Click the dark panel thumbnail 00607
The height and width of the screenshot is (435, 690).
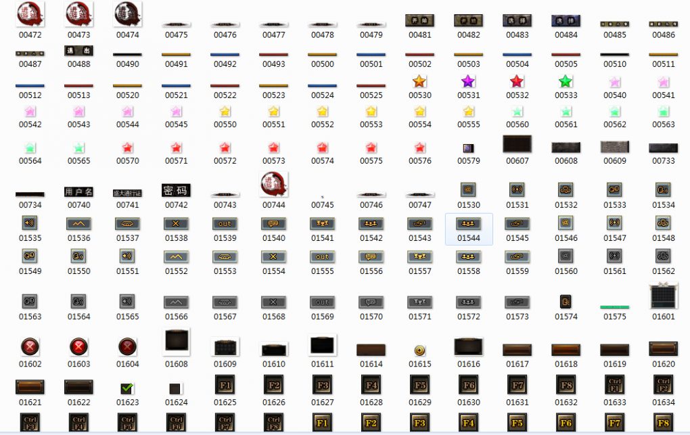(x=517, y=144)
